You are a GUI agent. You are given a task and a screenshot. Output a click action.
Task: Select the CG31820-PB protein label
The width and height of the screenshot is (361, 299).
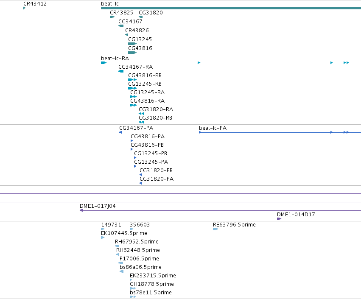156,170
